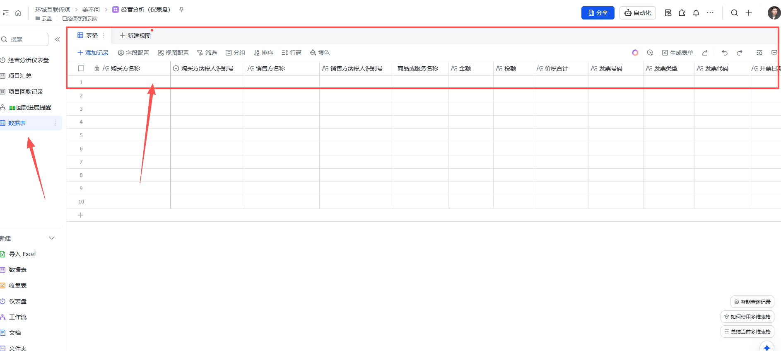Click the 自动化 button

tap(638, 13)
